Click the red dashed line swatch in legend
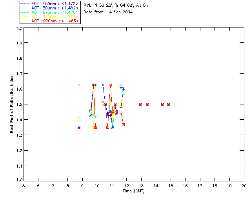 point(25,21)
